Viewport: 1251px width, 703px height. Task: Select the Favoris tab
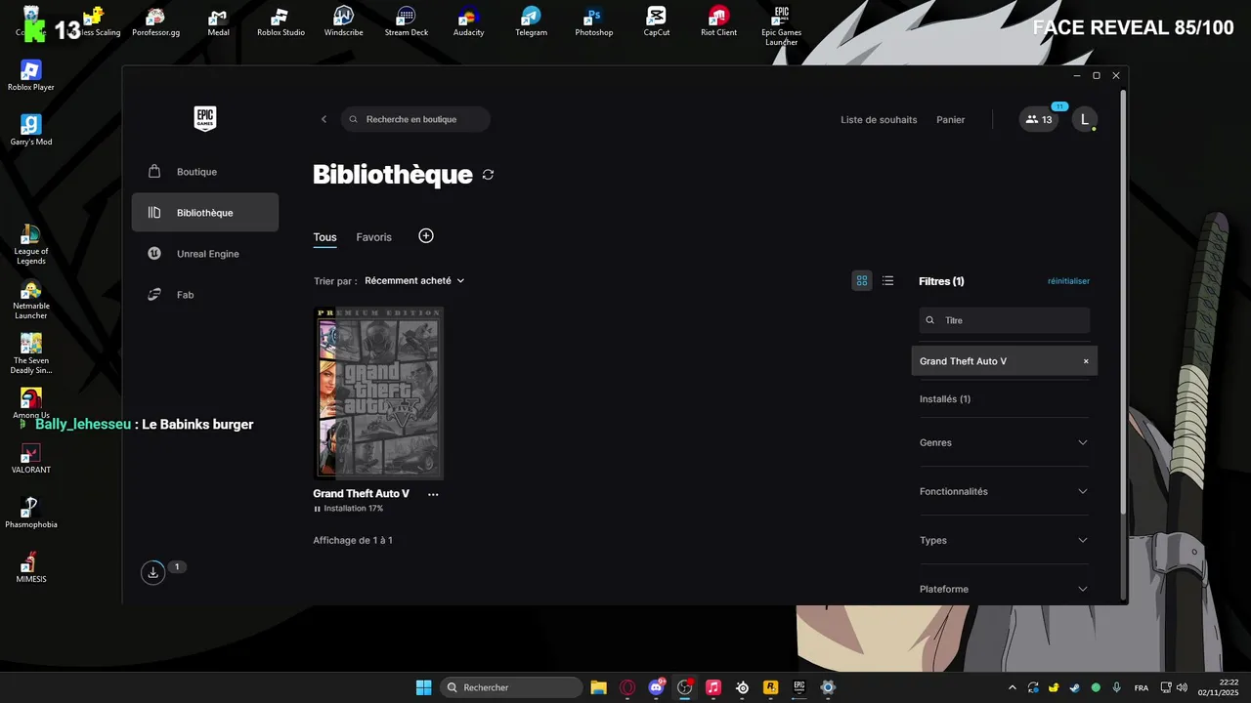[373, 237]
